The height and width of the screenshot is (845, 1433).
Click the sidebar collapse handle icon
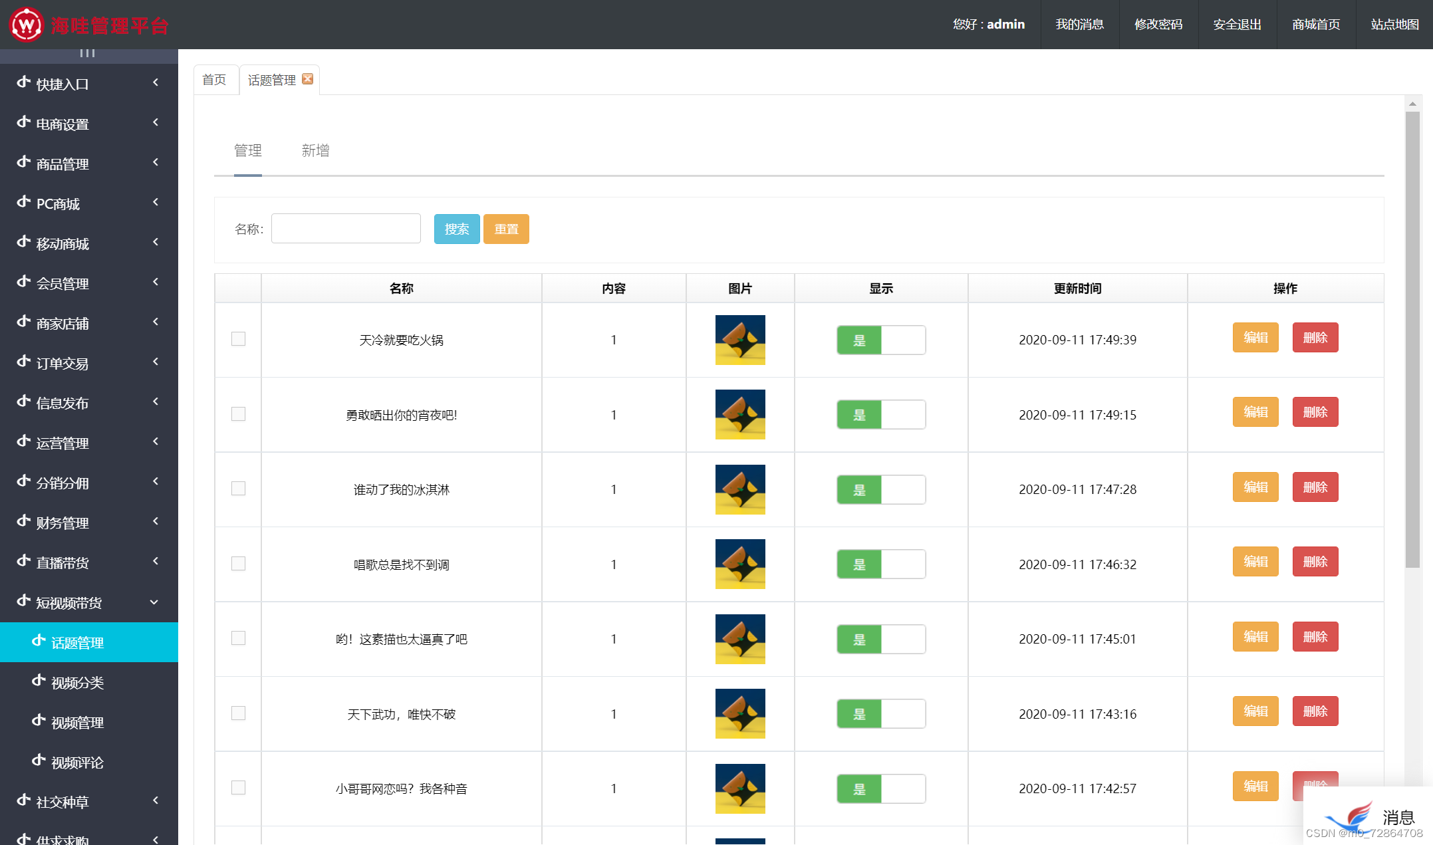point(88,53)
